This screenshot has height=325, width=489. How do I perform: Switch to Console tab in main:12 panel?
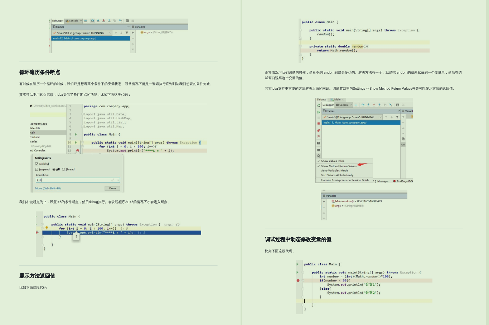73,21
